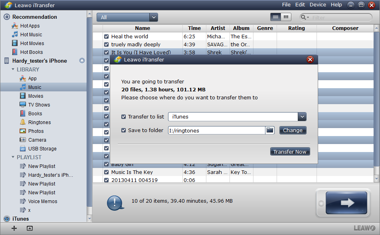Click the Save to folder path field
Image resolution: width=380 pixels, height=235 pixels.
coord(217,130)
